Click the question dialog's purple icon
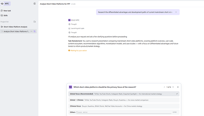 click(70, 87)
